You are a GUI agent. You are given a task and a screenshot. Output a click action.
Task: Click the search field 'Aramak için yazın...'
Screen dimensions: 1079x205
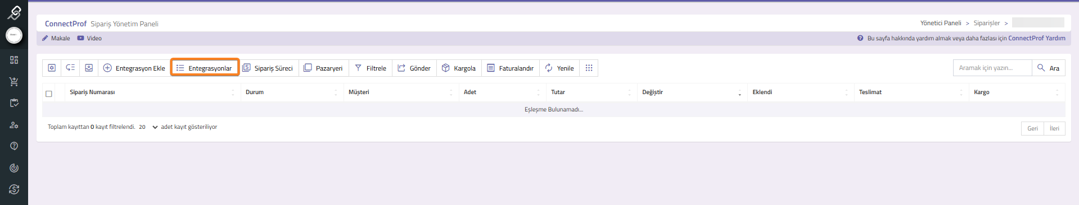(x=992, y=68)
